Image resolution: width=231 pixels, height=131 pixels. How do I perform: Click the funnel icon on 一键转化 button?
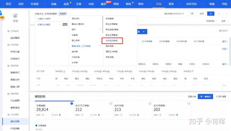tap(201, 97)
